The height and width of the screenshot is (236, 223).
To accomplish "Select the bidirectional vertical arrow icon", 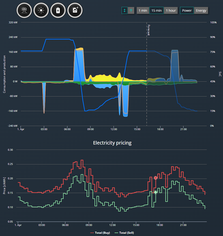I will [124, 11].
